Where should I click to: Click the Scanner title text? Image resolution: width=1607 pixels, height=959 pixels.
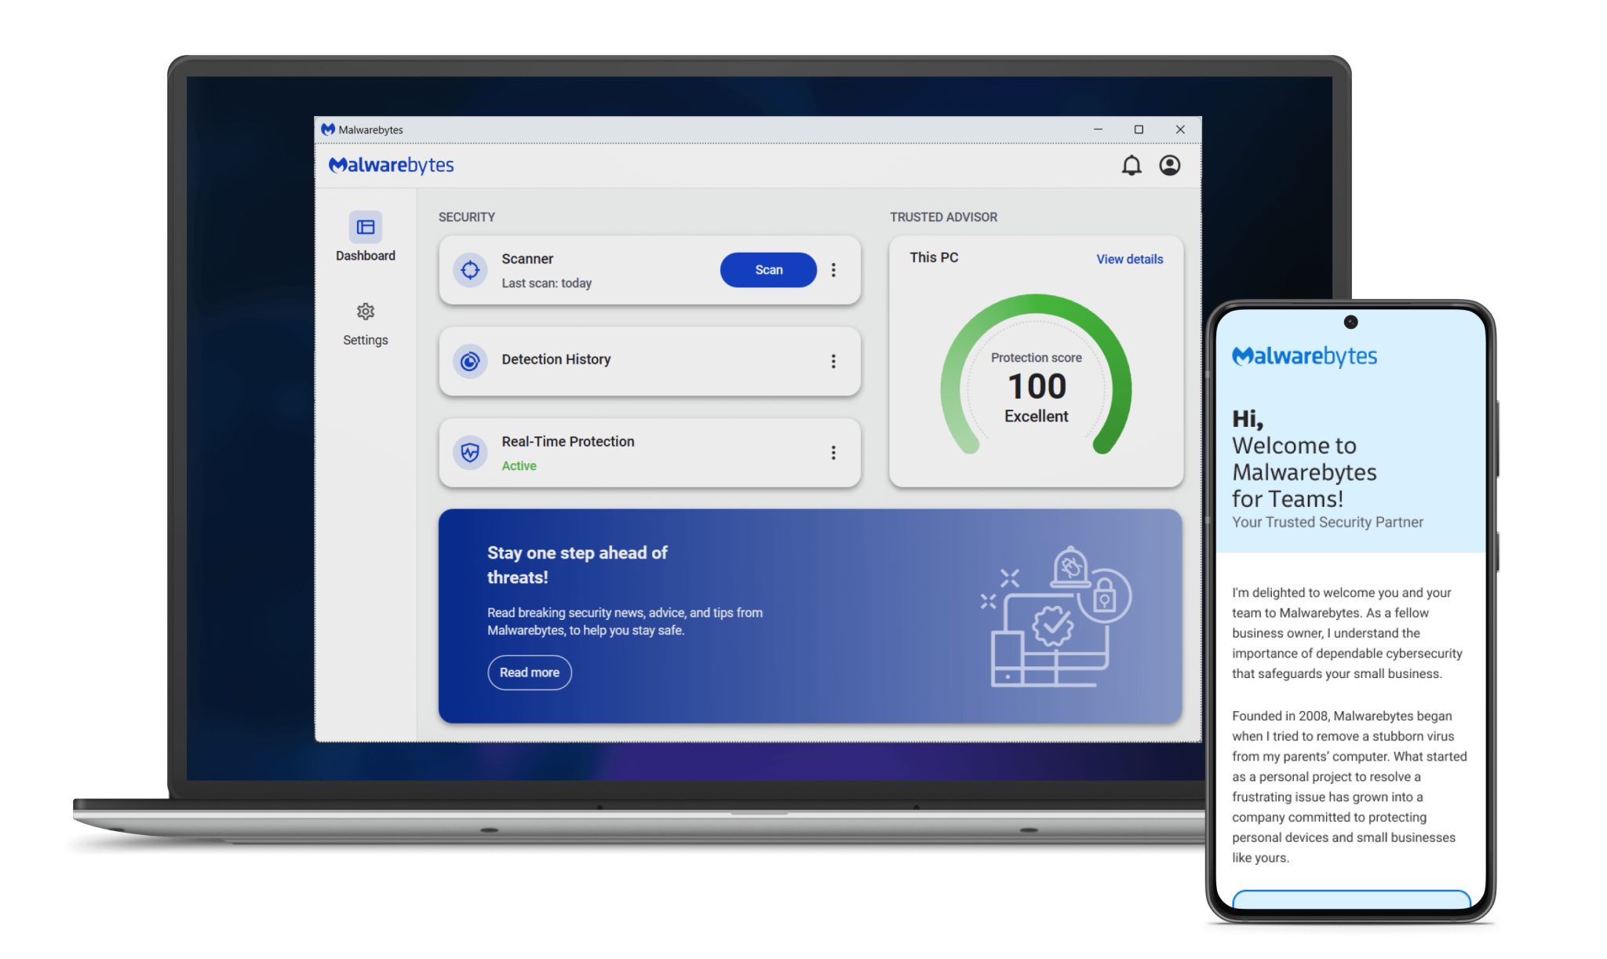click(527, 259)
